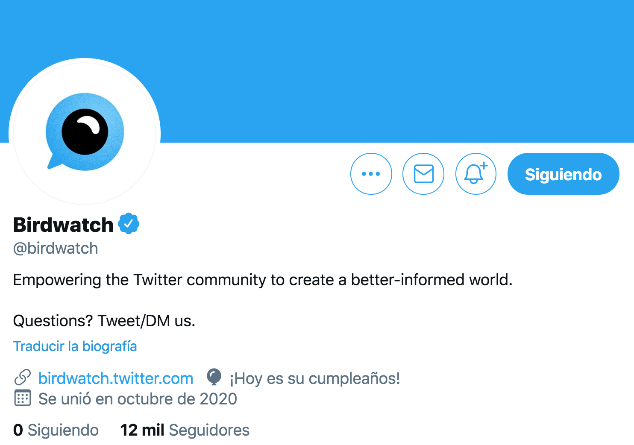View the 0 Siguiendo following list
Image resolution: width=634 pixels, height=445 pixels.
(56, 430)
